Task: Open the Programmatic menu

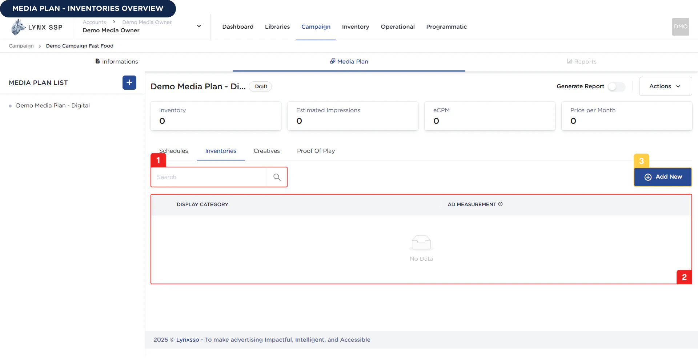Action: tap(446, 27)
